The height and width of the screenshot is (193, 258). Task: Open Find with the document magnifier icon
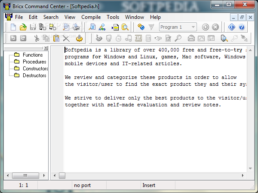click(92, 27)
